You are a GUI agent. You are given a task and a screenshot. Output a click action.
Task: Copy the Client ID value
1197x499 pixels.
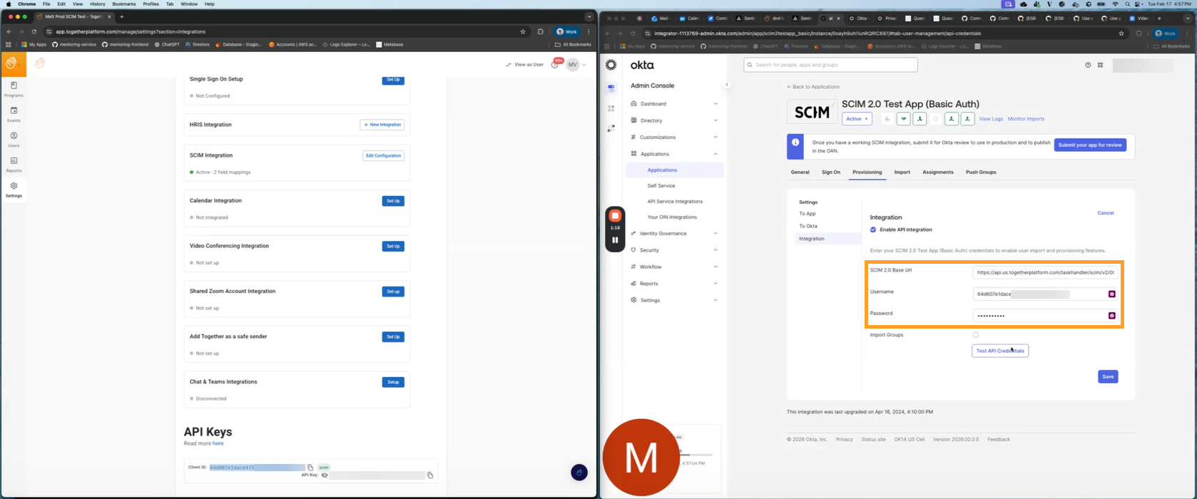(310, 468)
